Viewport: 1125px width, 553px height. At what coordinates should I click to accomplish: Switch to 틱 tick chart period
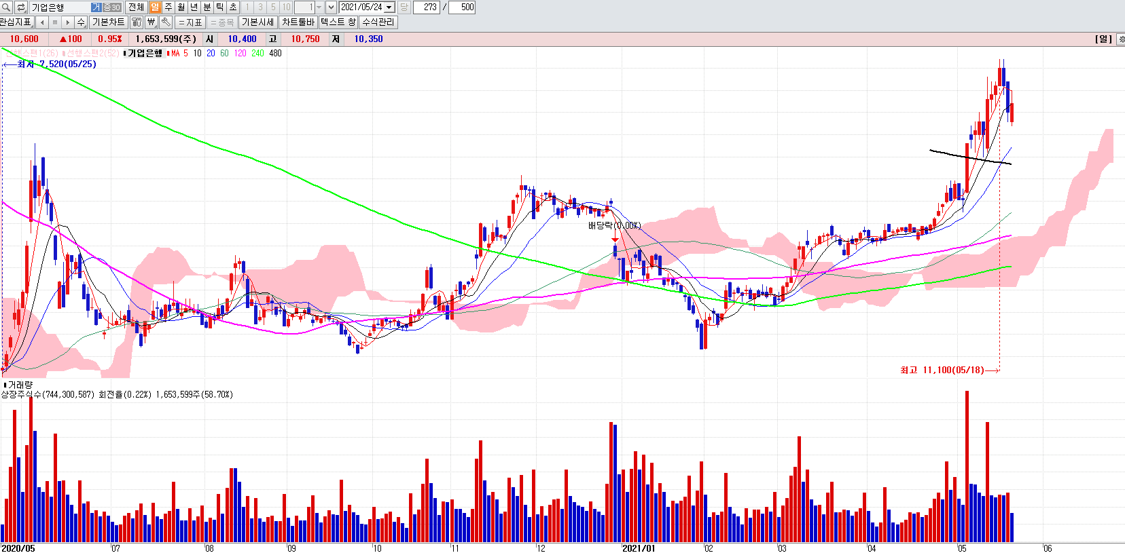tap(219, 7)
